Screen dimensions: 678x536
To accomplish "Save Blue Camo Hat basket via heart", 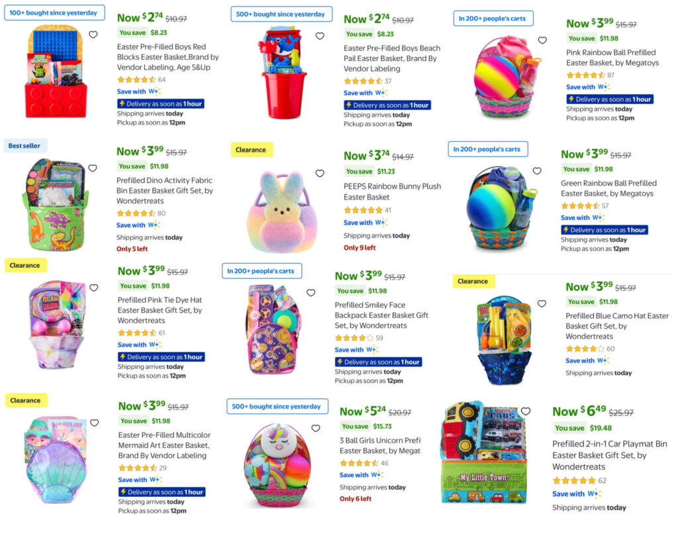I will click(x=542, y=303).
